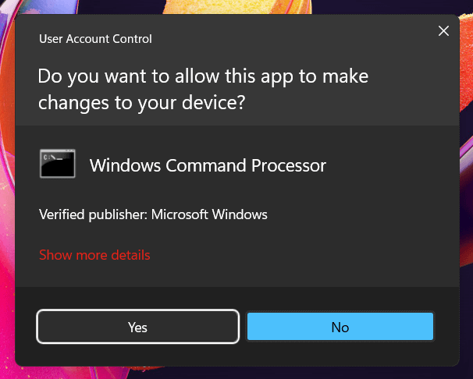Click the desktop wallpaper right of the dialog

point(466,195)
